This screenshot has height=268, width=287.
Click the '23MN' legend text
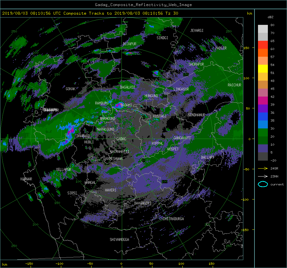point(274,177)
